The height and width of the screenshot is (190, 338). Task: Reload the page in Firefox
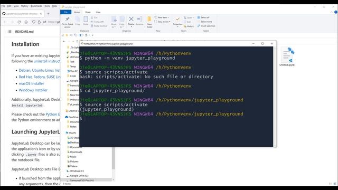[x=19, y=22]
